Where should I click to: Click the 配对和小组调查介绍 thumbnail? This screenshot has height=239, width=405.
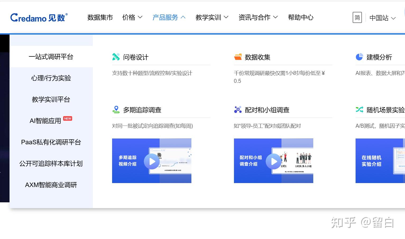pyautogui.click(x=273, y=161)
